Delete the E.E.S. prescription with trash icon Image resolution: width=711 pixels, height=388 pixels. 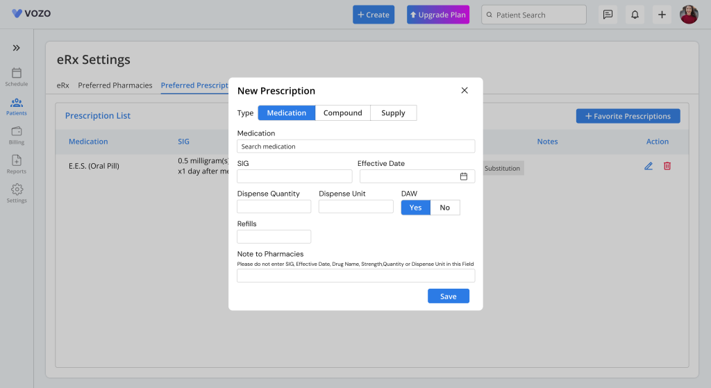667,166
